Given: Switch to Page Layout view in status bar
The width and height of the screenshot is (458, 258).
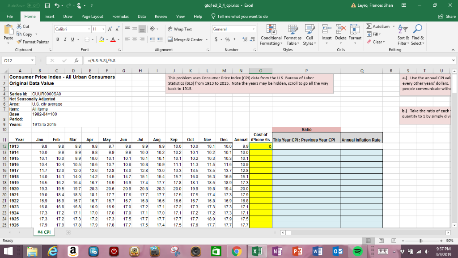Looking at the screenshot, I should tap(381, 241).
